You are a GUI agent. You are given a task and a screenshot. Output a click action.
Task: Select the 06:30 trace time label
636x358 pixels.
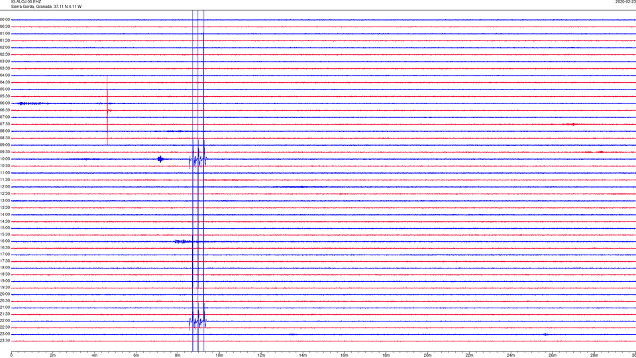pos(5,110)
